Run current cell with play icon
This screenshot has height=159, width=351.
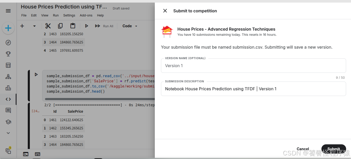click(87, 26)
